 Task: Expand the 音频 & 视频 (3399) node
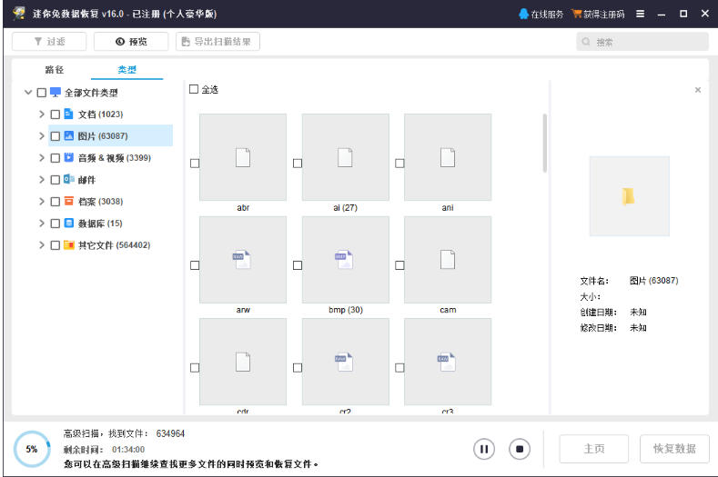point(42,158)
